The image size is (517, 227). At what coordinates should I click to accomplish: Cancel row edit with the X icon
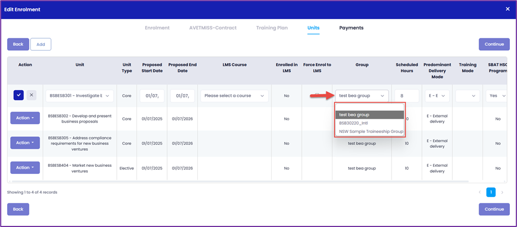point(31,95)
